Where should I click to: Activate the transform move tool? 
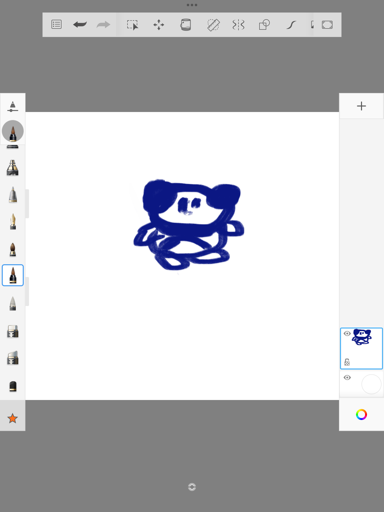159,25
